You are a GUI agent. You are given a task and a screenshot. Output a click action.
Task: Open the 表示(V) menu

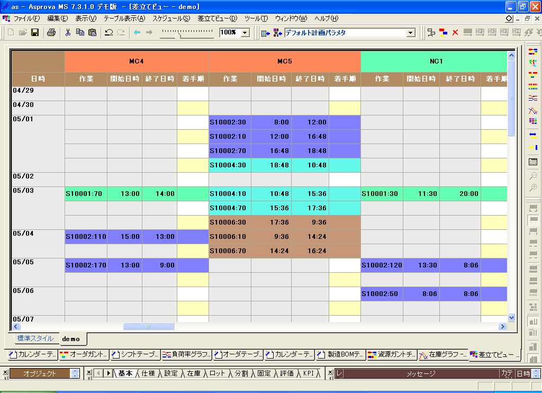coord(86,19)
